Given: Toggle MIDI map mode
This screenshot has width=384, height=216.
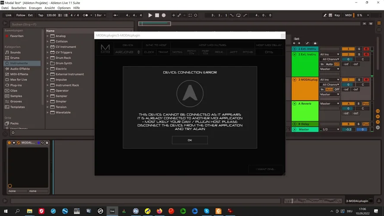Looking at the screenshot, I should tap(348, 15).
